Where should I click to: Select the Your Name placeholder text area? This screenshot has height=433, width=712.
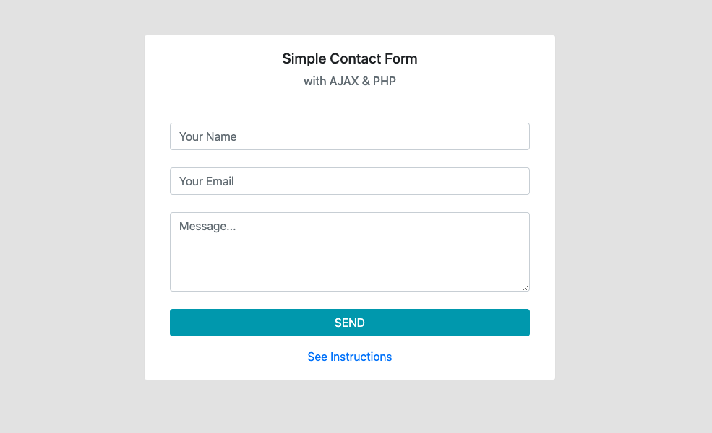click(207, 136)
